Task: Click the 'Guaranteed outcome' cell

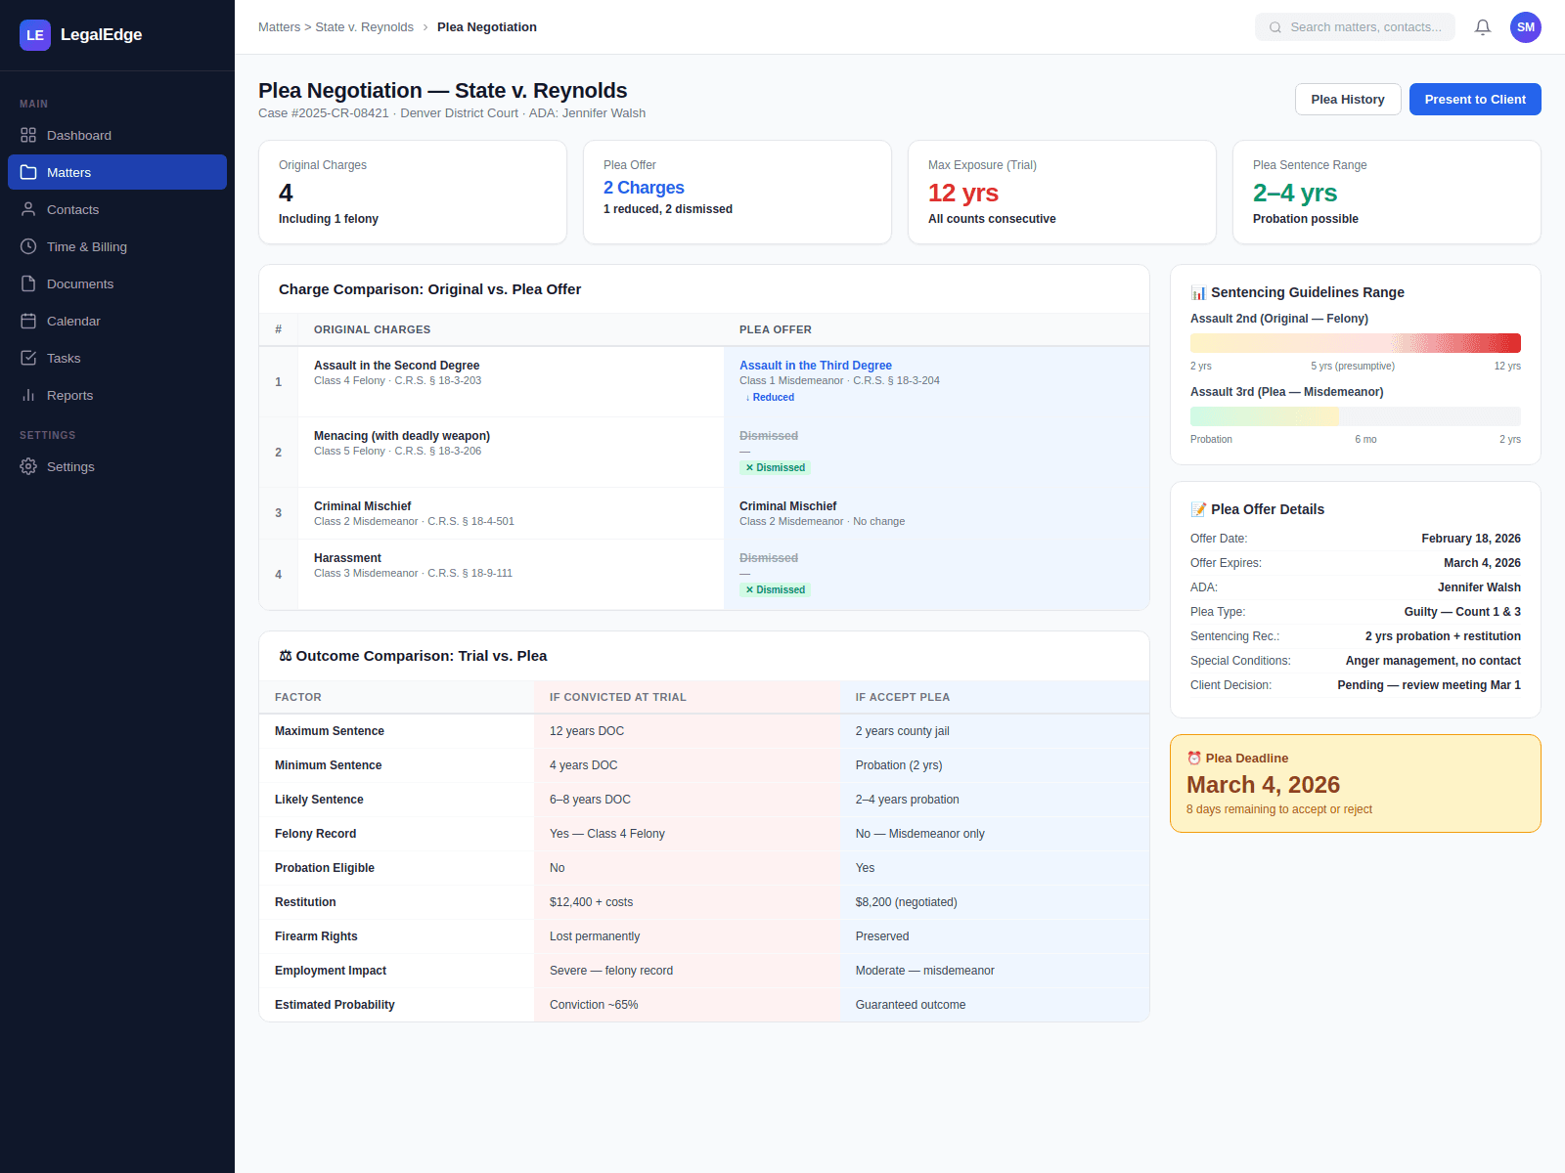Action: [x=995, y=1005]
